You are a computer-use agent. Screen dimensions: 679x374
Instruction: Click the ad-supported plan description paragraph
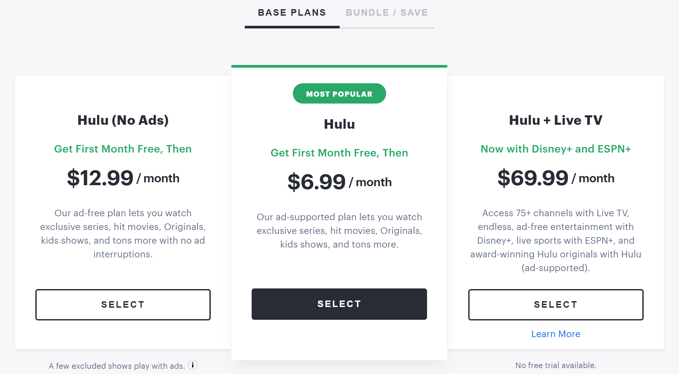pos(339,231)
